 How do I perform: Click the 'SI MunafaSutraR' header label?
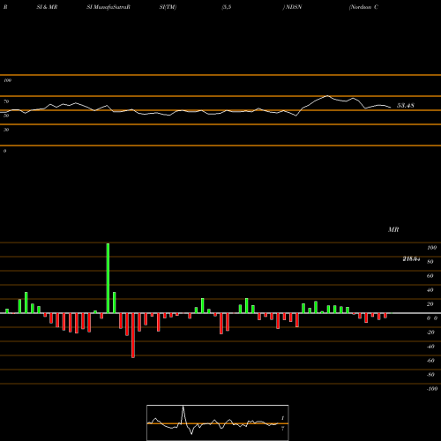[x=108, y=7]
